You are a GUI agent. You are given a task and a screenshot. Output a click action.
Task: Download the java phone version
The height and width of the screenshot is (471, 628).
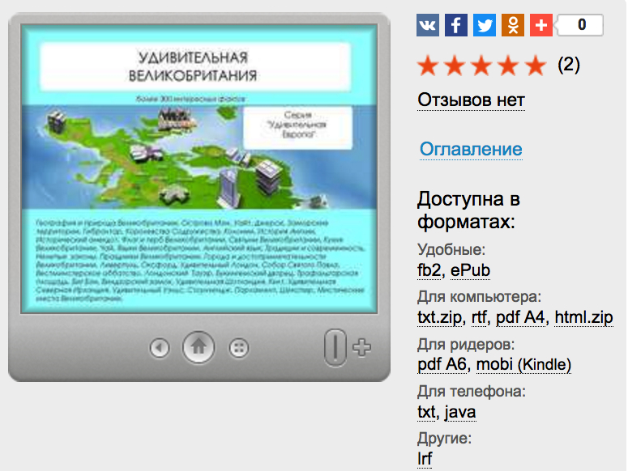(x=460, y=412)
